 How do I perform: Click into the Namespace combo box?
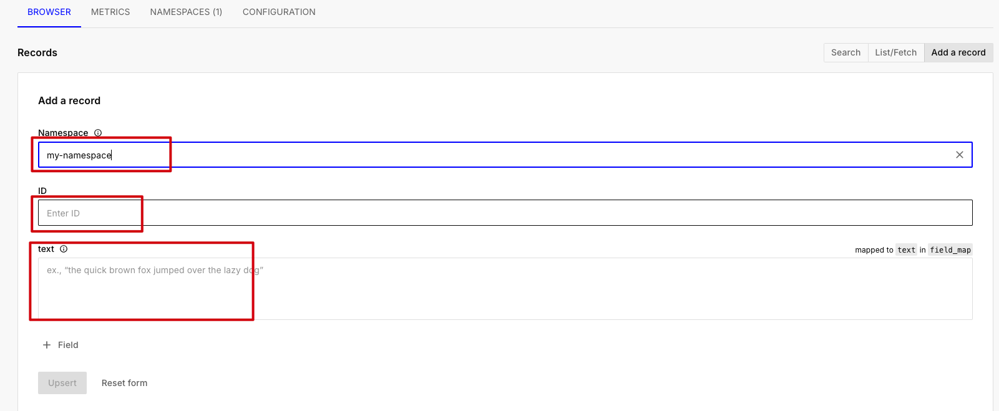[487, 155]
